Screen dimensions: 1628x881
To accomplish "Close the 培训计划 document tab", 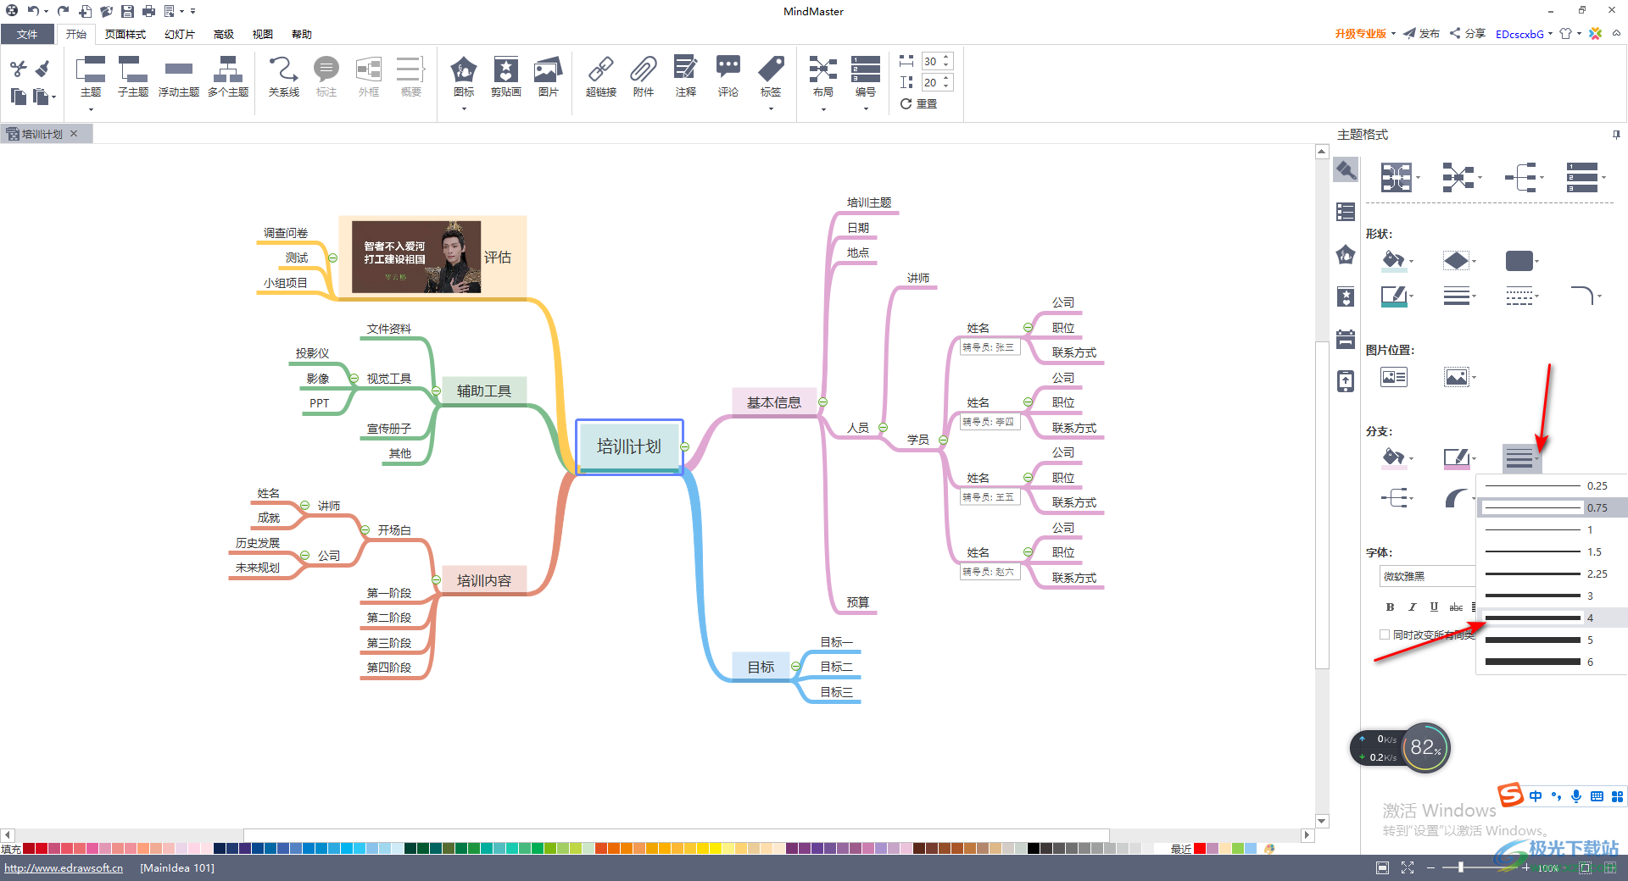I will tap(74, 134).
